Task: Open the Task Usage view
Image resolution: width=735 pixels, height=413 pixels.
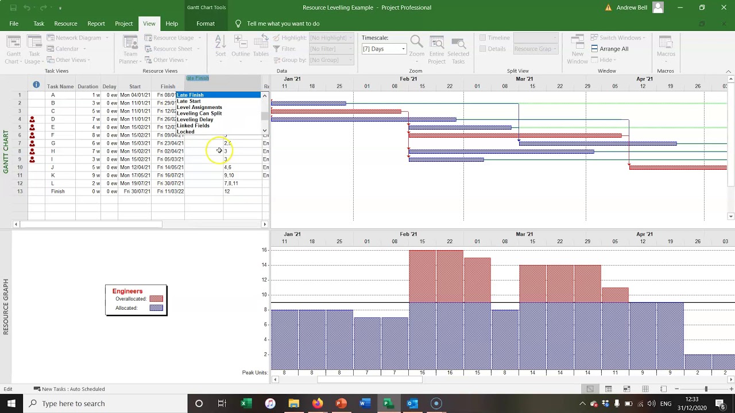Action: coord(34,50)
